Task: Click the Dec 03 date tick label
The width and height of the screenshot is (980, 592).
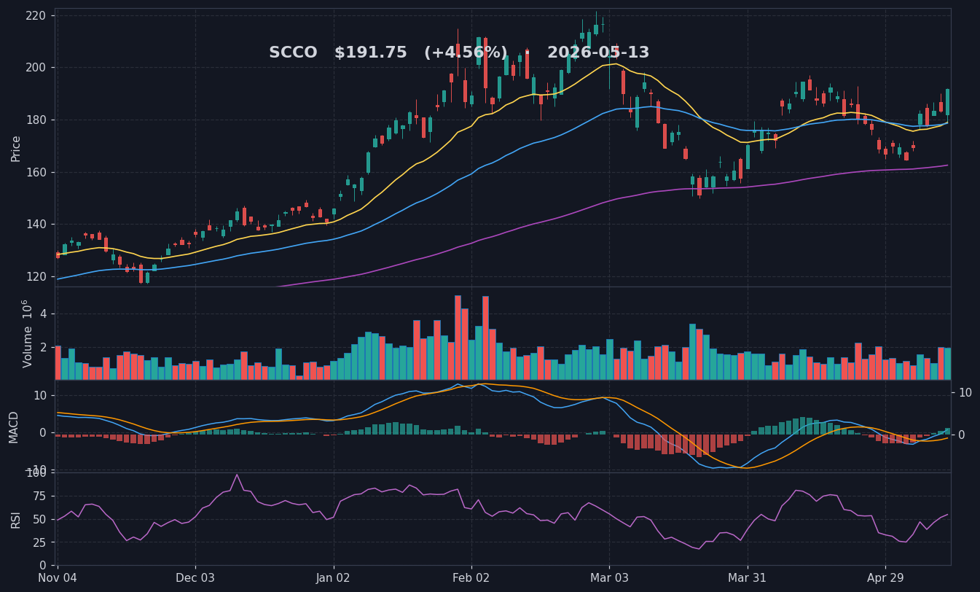Action: (195, 578)
